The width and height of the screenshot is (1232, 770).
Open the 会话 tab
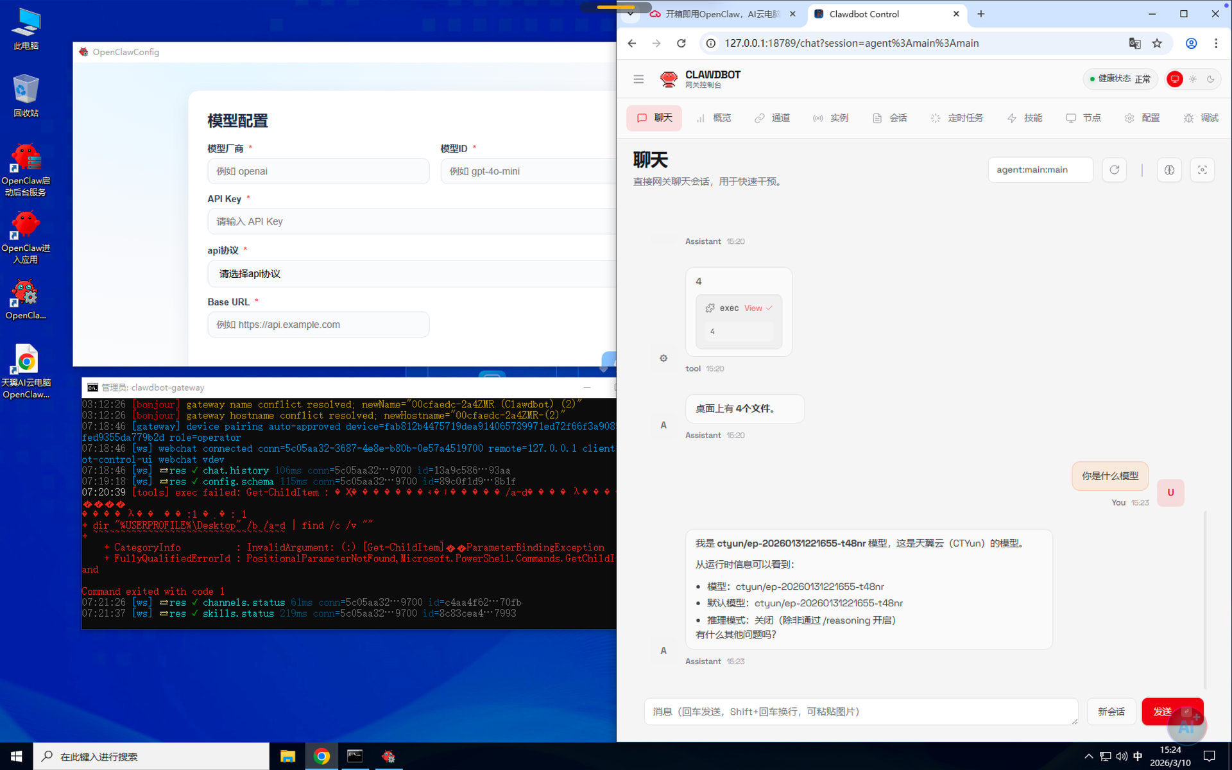(889, 118)
